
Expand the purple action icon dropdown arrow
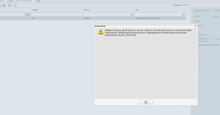pyautogui.click(x=6, y=5)
